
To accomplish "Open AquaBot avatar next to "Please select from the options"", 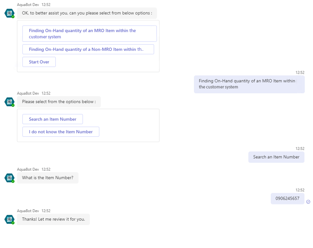I will pyautogui.click(x=9, y=102).
